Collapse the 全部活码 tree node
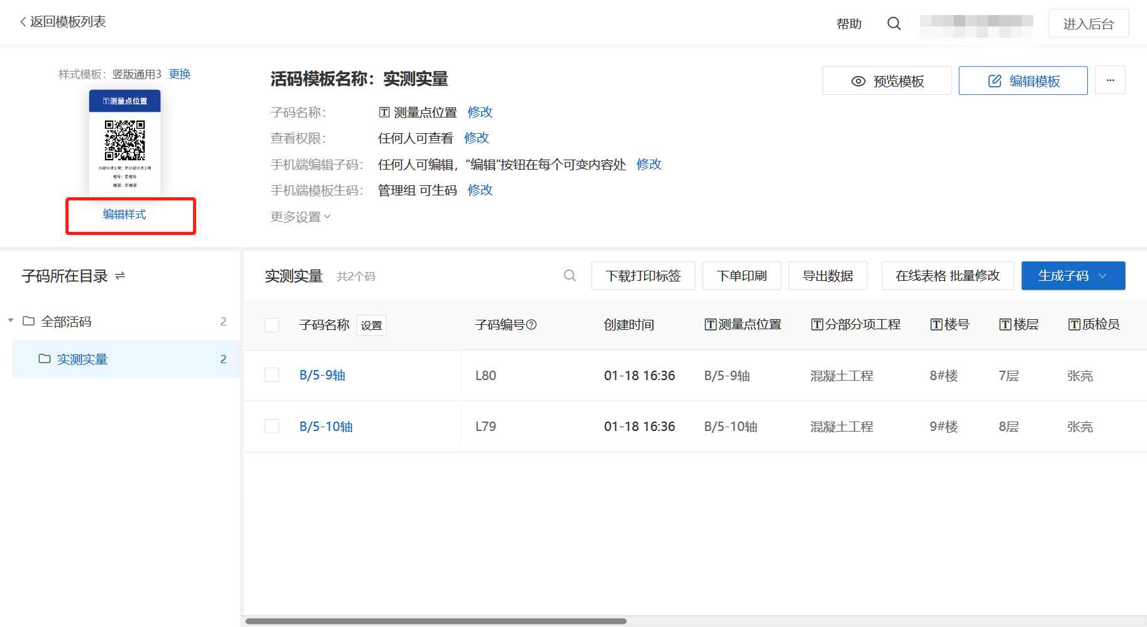 (x=10, y=320)
